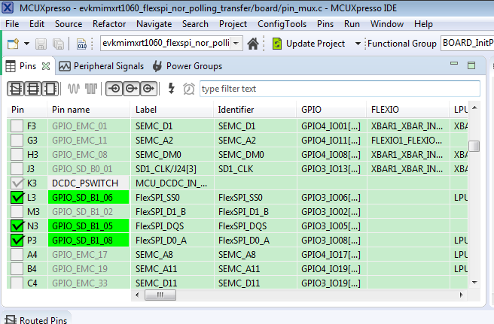Viewport: 494px width, 324px height.
Task: Switch to the Peripheral Signals tab
Action: 101,66
